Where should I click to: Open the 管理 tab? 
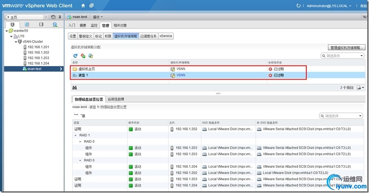pyautogui.click(x=105, y=25)
